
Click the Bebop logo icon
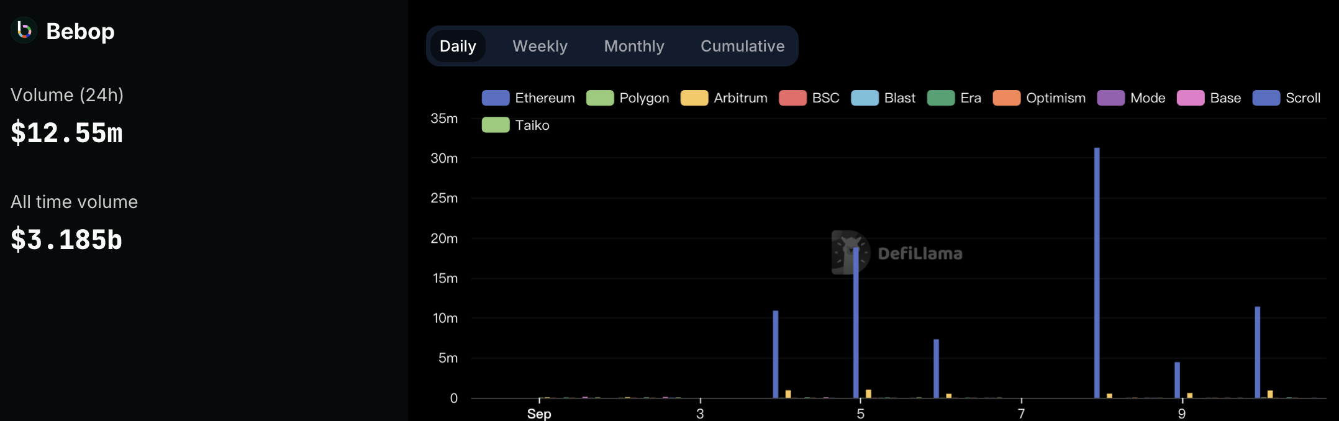[24, 30]
